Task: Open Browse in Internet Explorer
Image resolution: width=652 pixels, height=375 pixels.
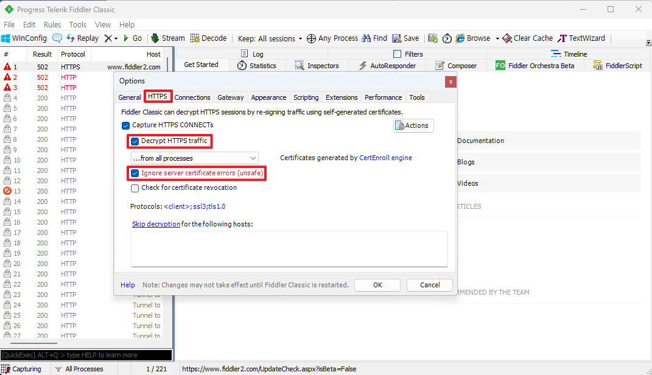Action: 473,38
